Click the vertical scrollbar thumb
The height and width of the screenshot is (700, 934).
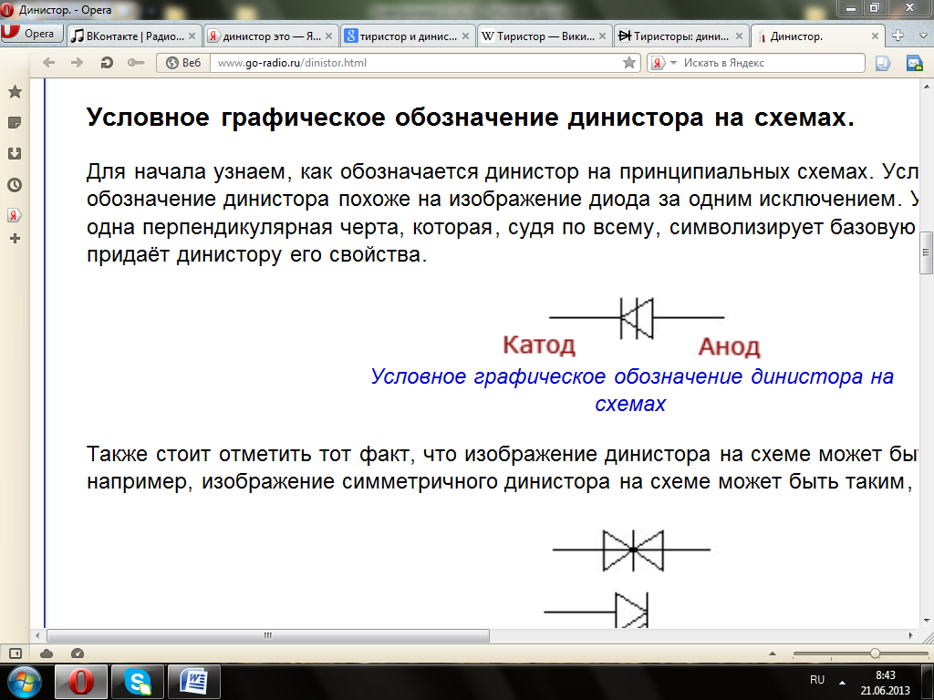point(927,252)
